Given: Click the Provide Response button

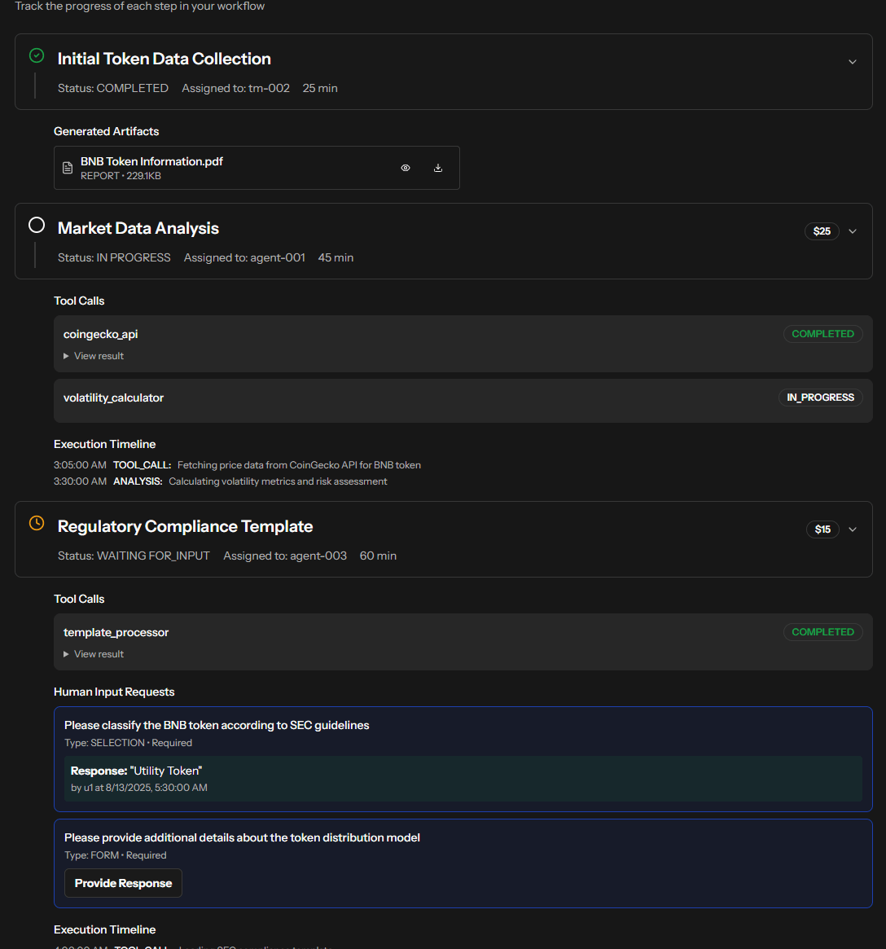Looking at the screenshot, I should pyautogui.click(x=123, y=882).
